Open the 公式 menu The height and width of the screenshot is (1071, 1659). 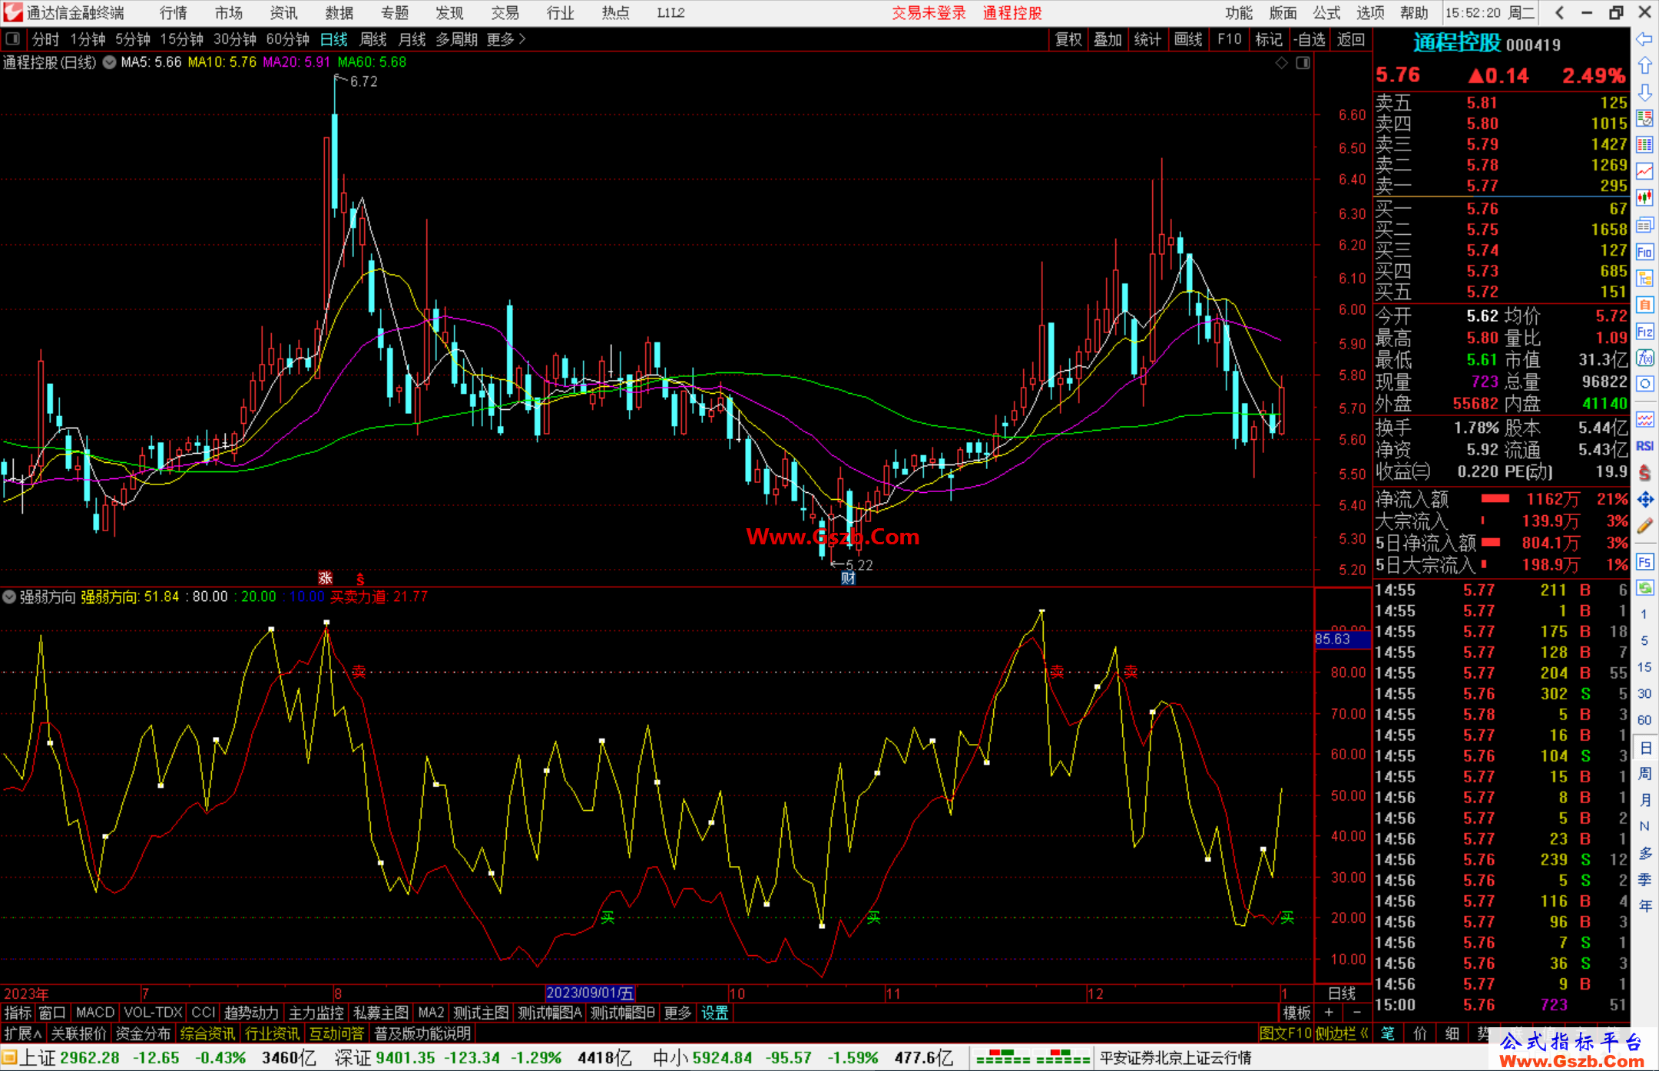(1326, 12)
